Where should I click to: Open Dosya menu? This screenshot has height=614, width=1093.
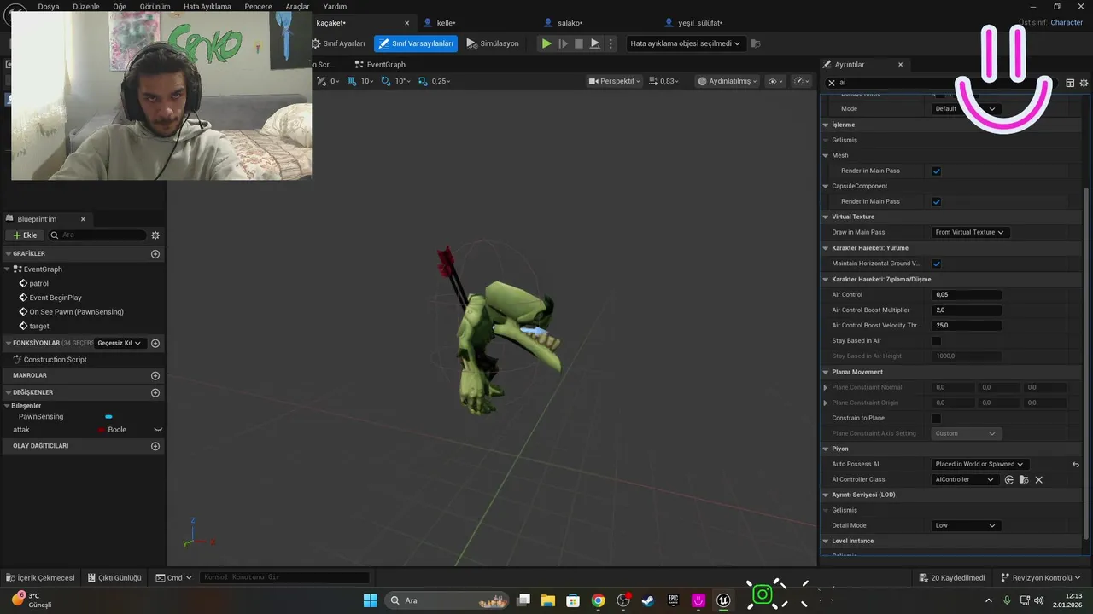coord(49,6)
